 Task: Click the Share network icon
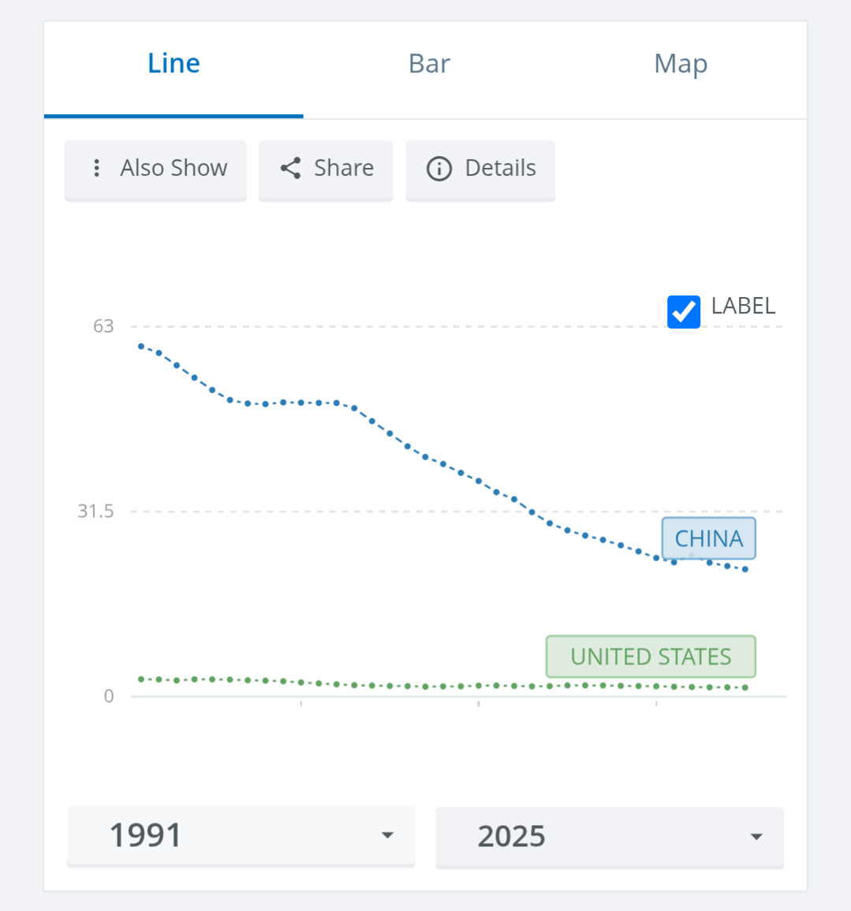(291, 168)
